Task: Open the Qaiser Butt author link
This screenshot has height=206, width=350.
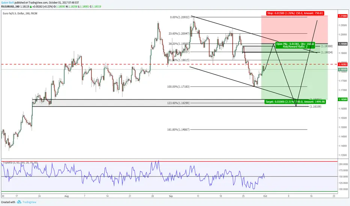Action: point(8,3)
